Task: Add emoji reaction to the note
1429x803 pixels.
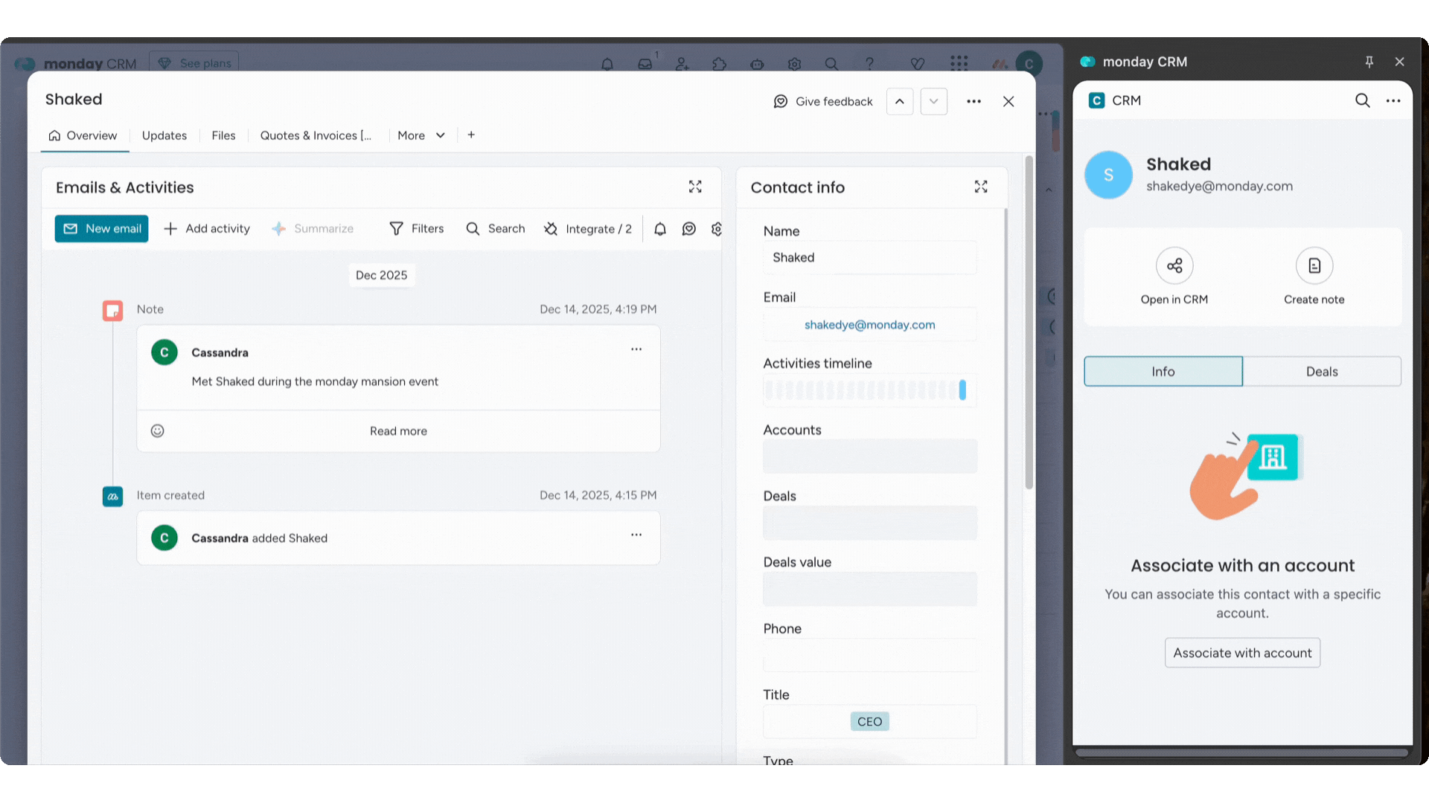Action: click(x=157, y=430)
